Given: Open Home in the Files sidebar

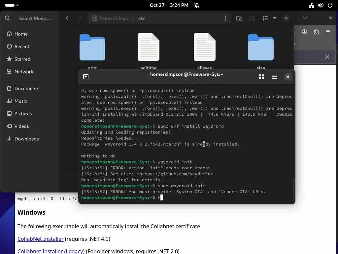Looking at the screenshot, I should click(30, 34).
